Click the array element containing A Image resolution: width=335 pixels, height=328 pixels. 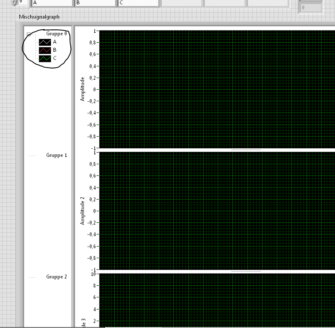coord(52,3)
